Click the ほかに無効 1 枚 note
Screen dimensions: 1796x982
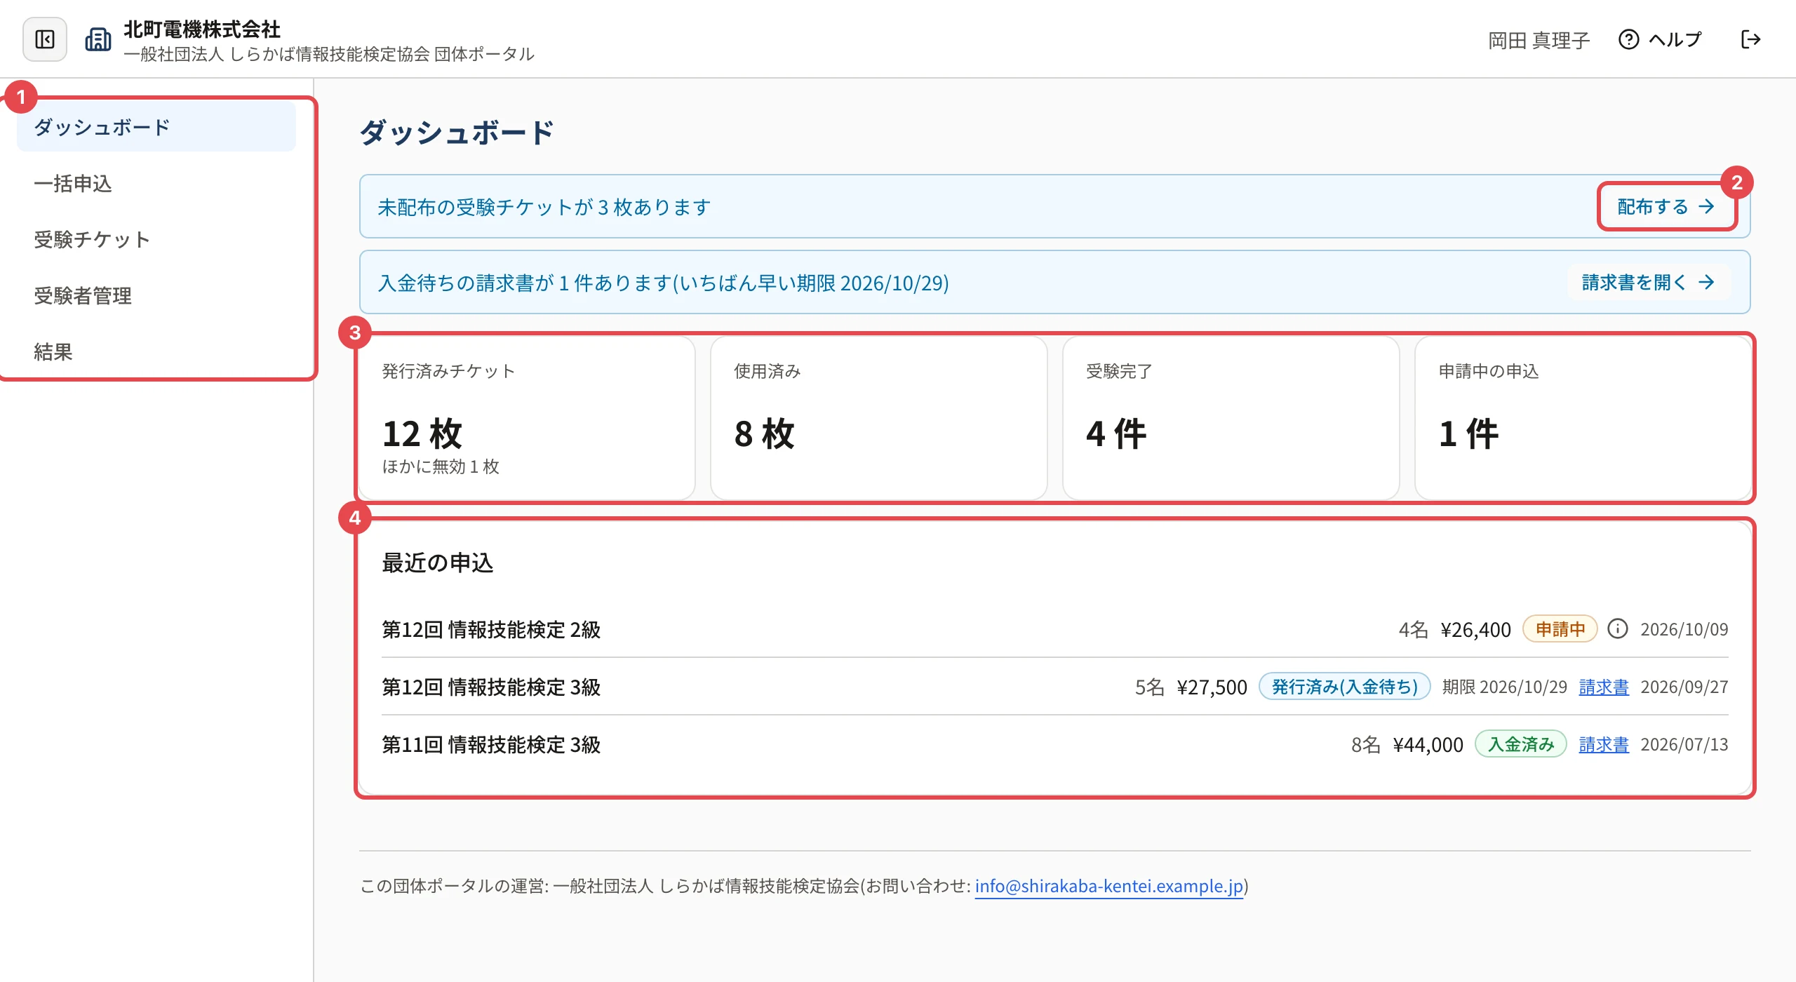pos(441,466)
